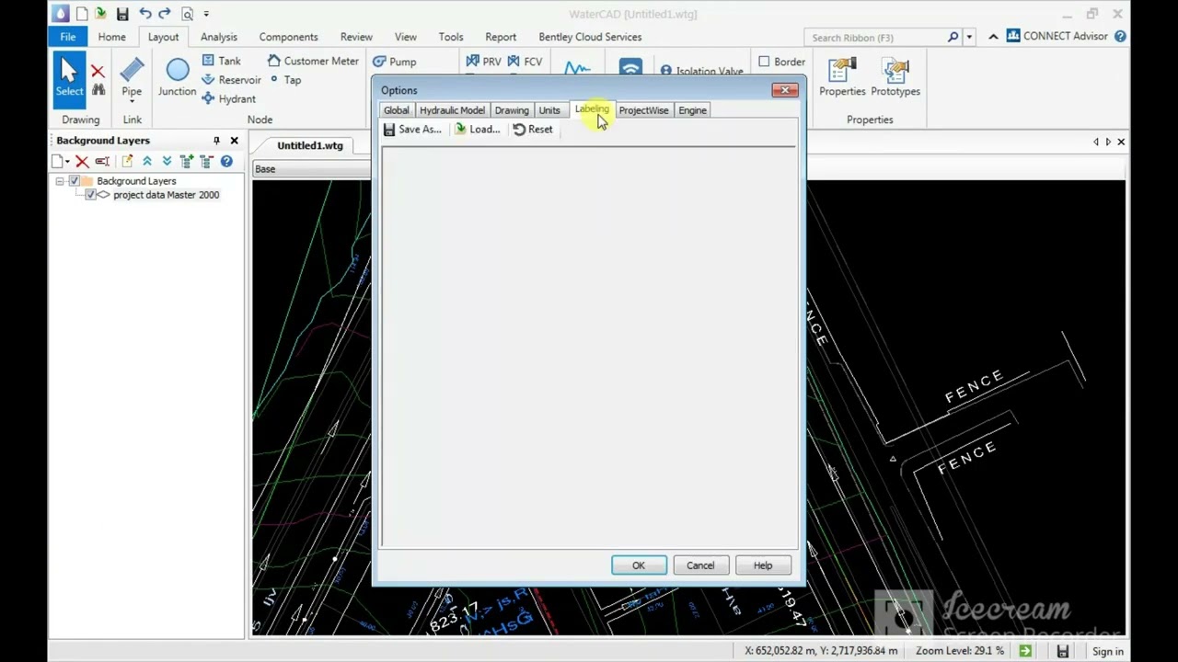Click Load in Options dialog
The height and width of the screenshot is (662, 1178).
tap(477, 130)
